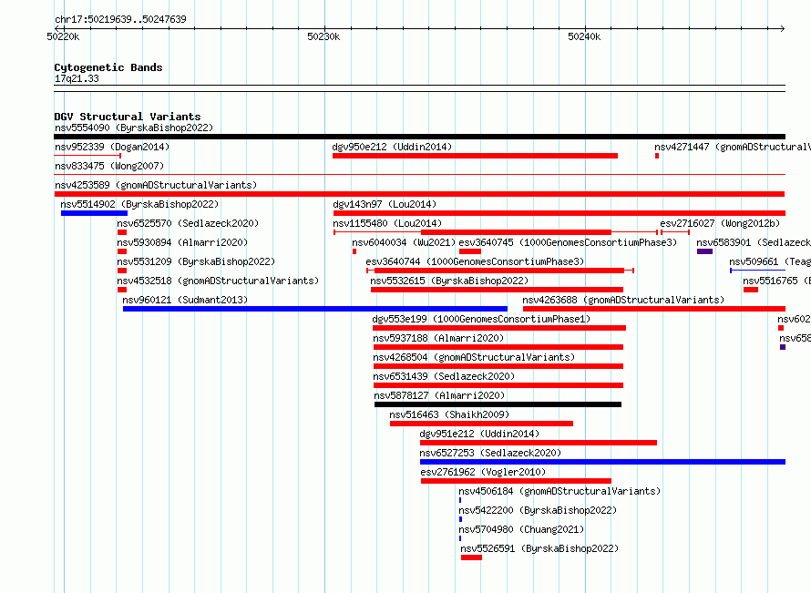Click esv2761962 (Vogler2010) label
This screenshot has height=593, width=811.
click(x=483, y=472)
